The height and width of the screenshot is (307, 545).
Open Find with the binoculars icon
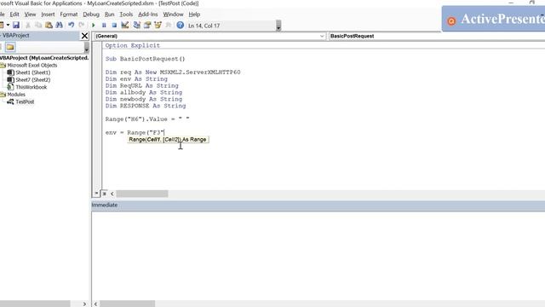point(59,25)
